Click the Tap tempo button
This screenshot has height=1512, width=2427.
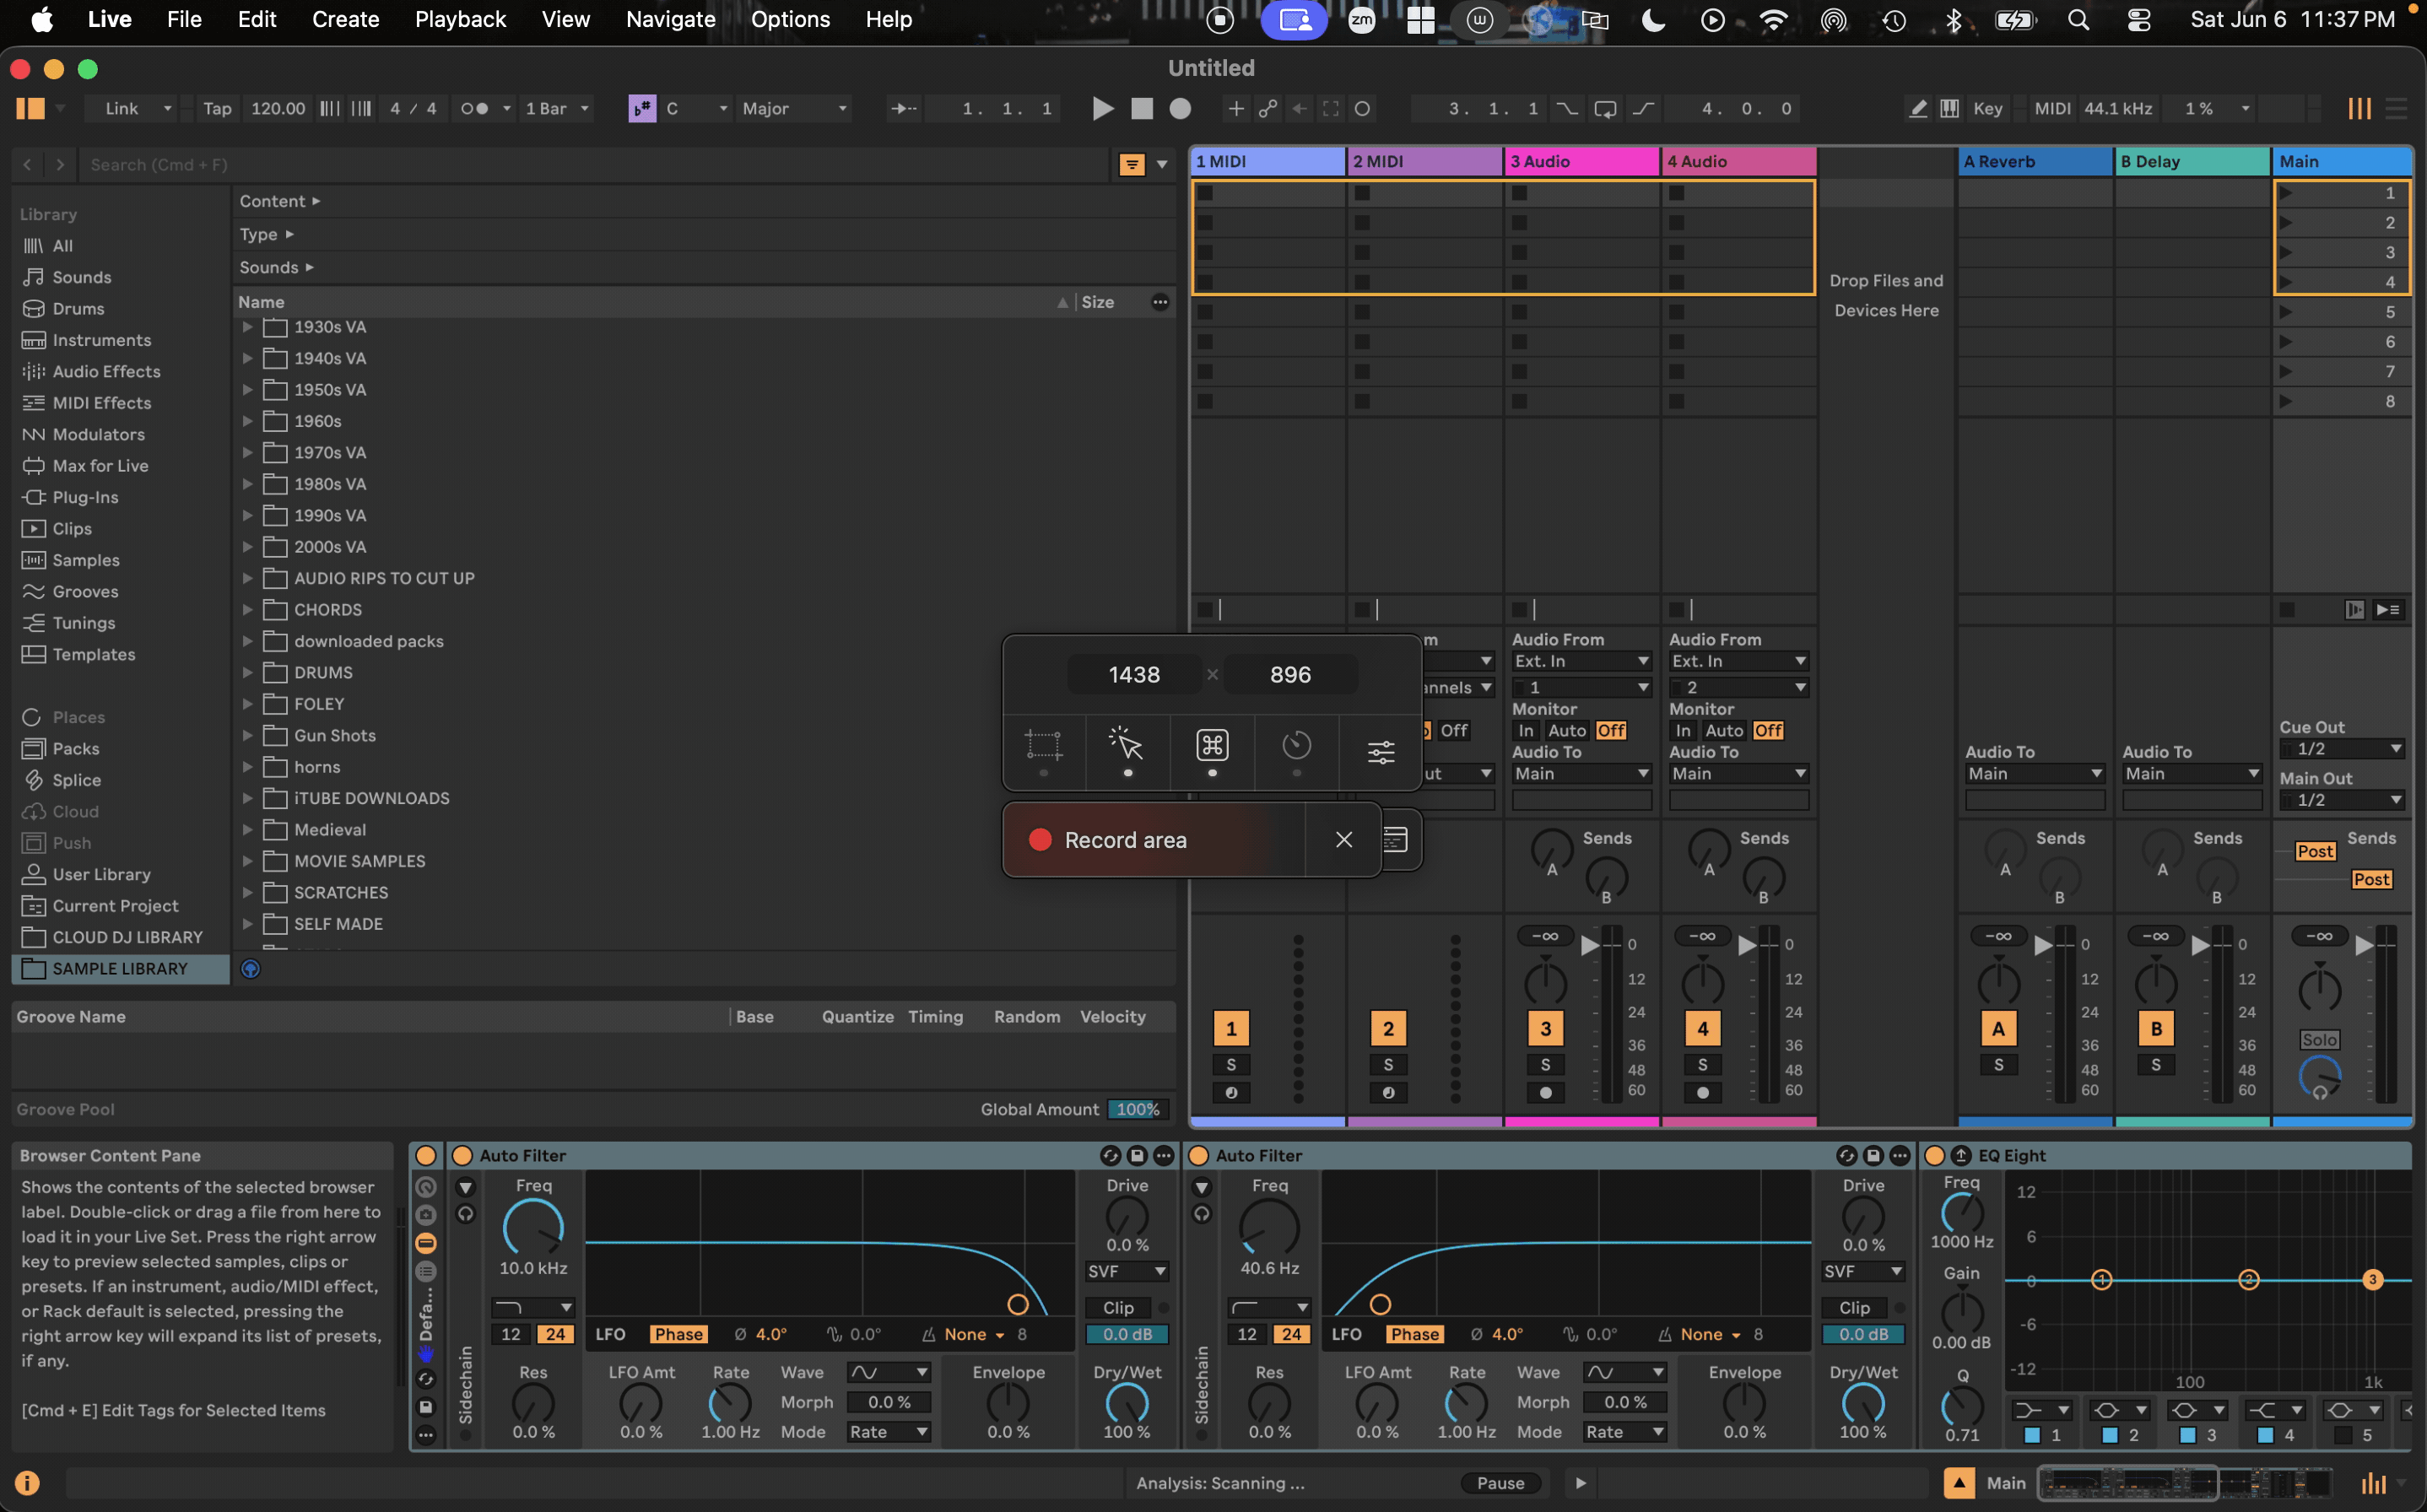[x=217, y=109]
